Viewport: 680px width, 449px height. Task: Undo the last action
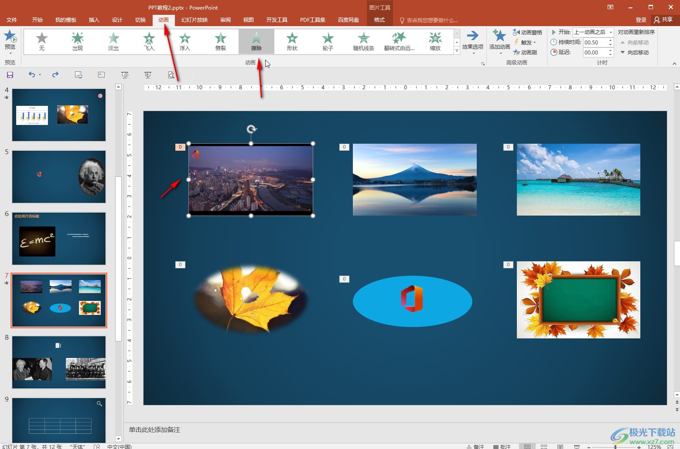(x=31, y=75)
